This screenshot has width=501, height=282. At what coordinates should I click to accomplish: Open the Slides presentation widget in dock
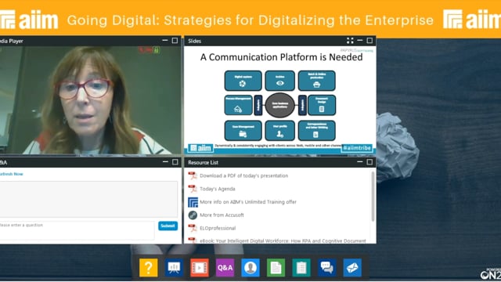point(174,268)
